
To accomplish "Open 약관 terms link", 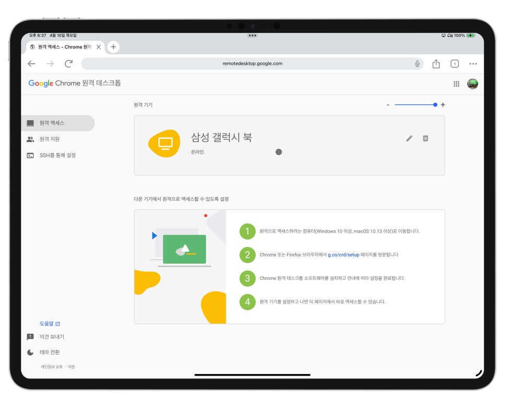I will click(71, 367).
